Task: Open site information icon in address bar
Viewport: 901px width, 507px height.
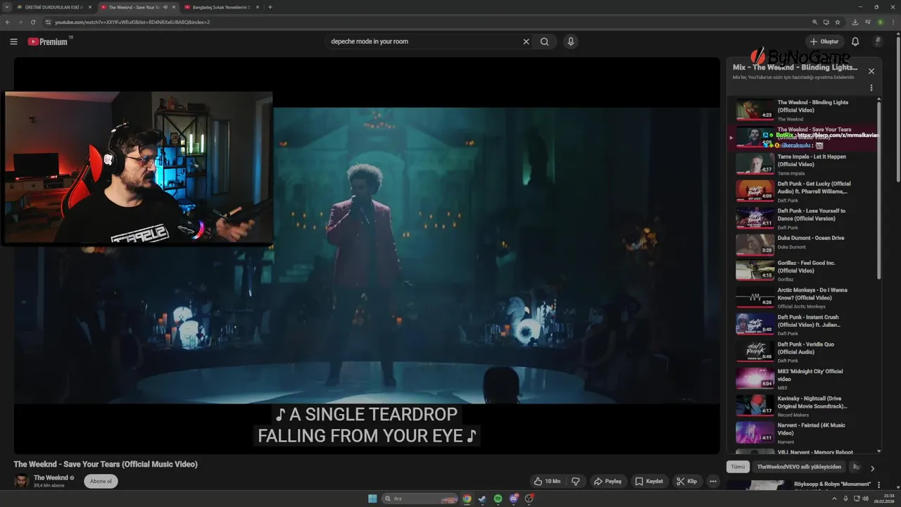Action: point(48,22)
